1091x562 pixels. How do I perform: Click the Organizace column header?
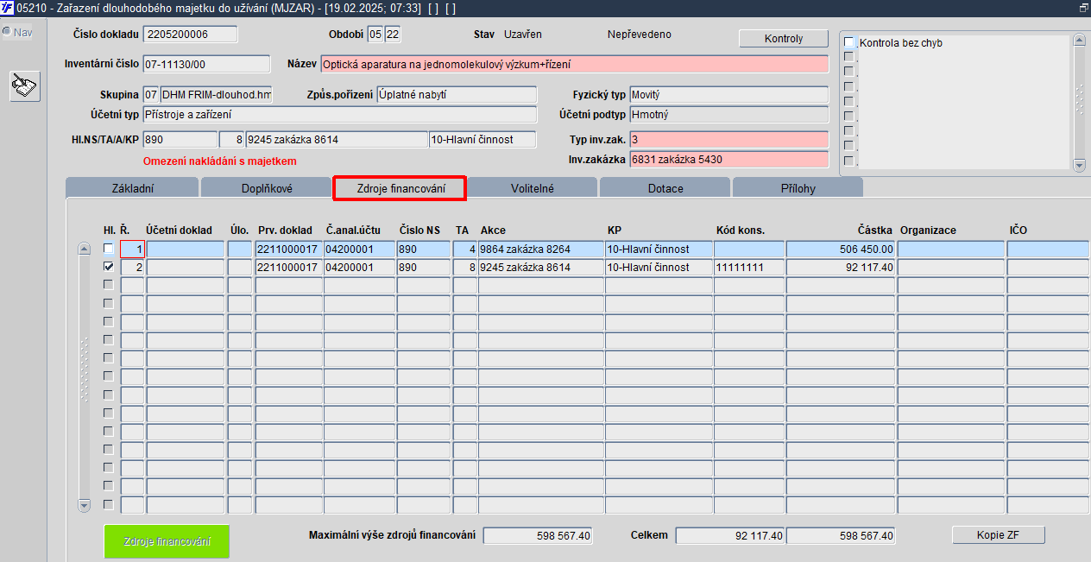click(928, 230)
